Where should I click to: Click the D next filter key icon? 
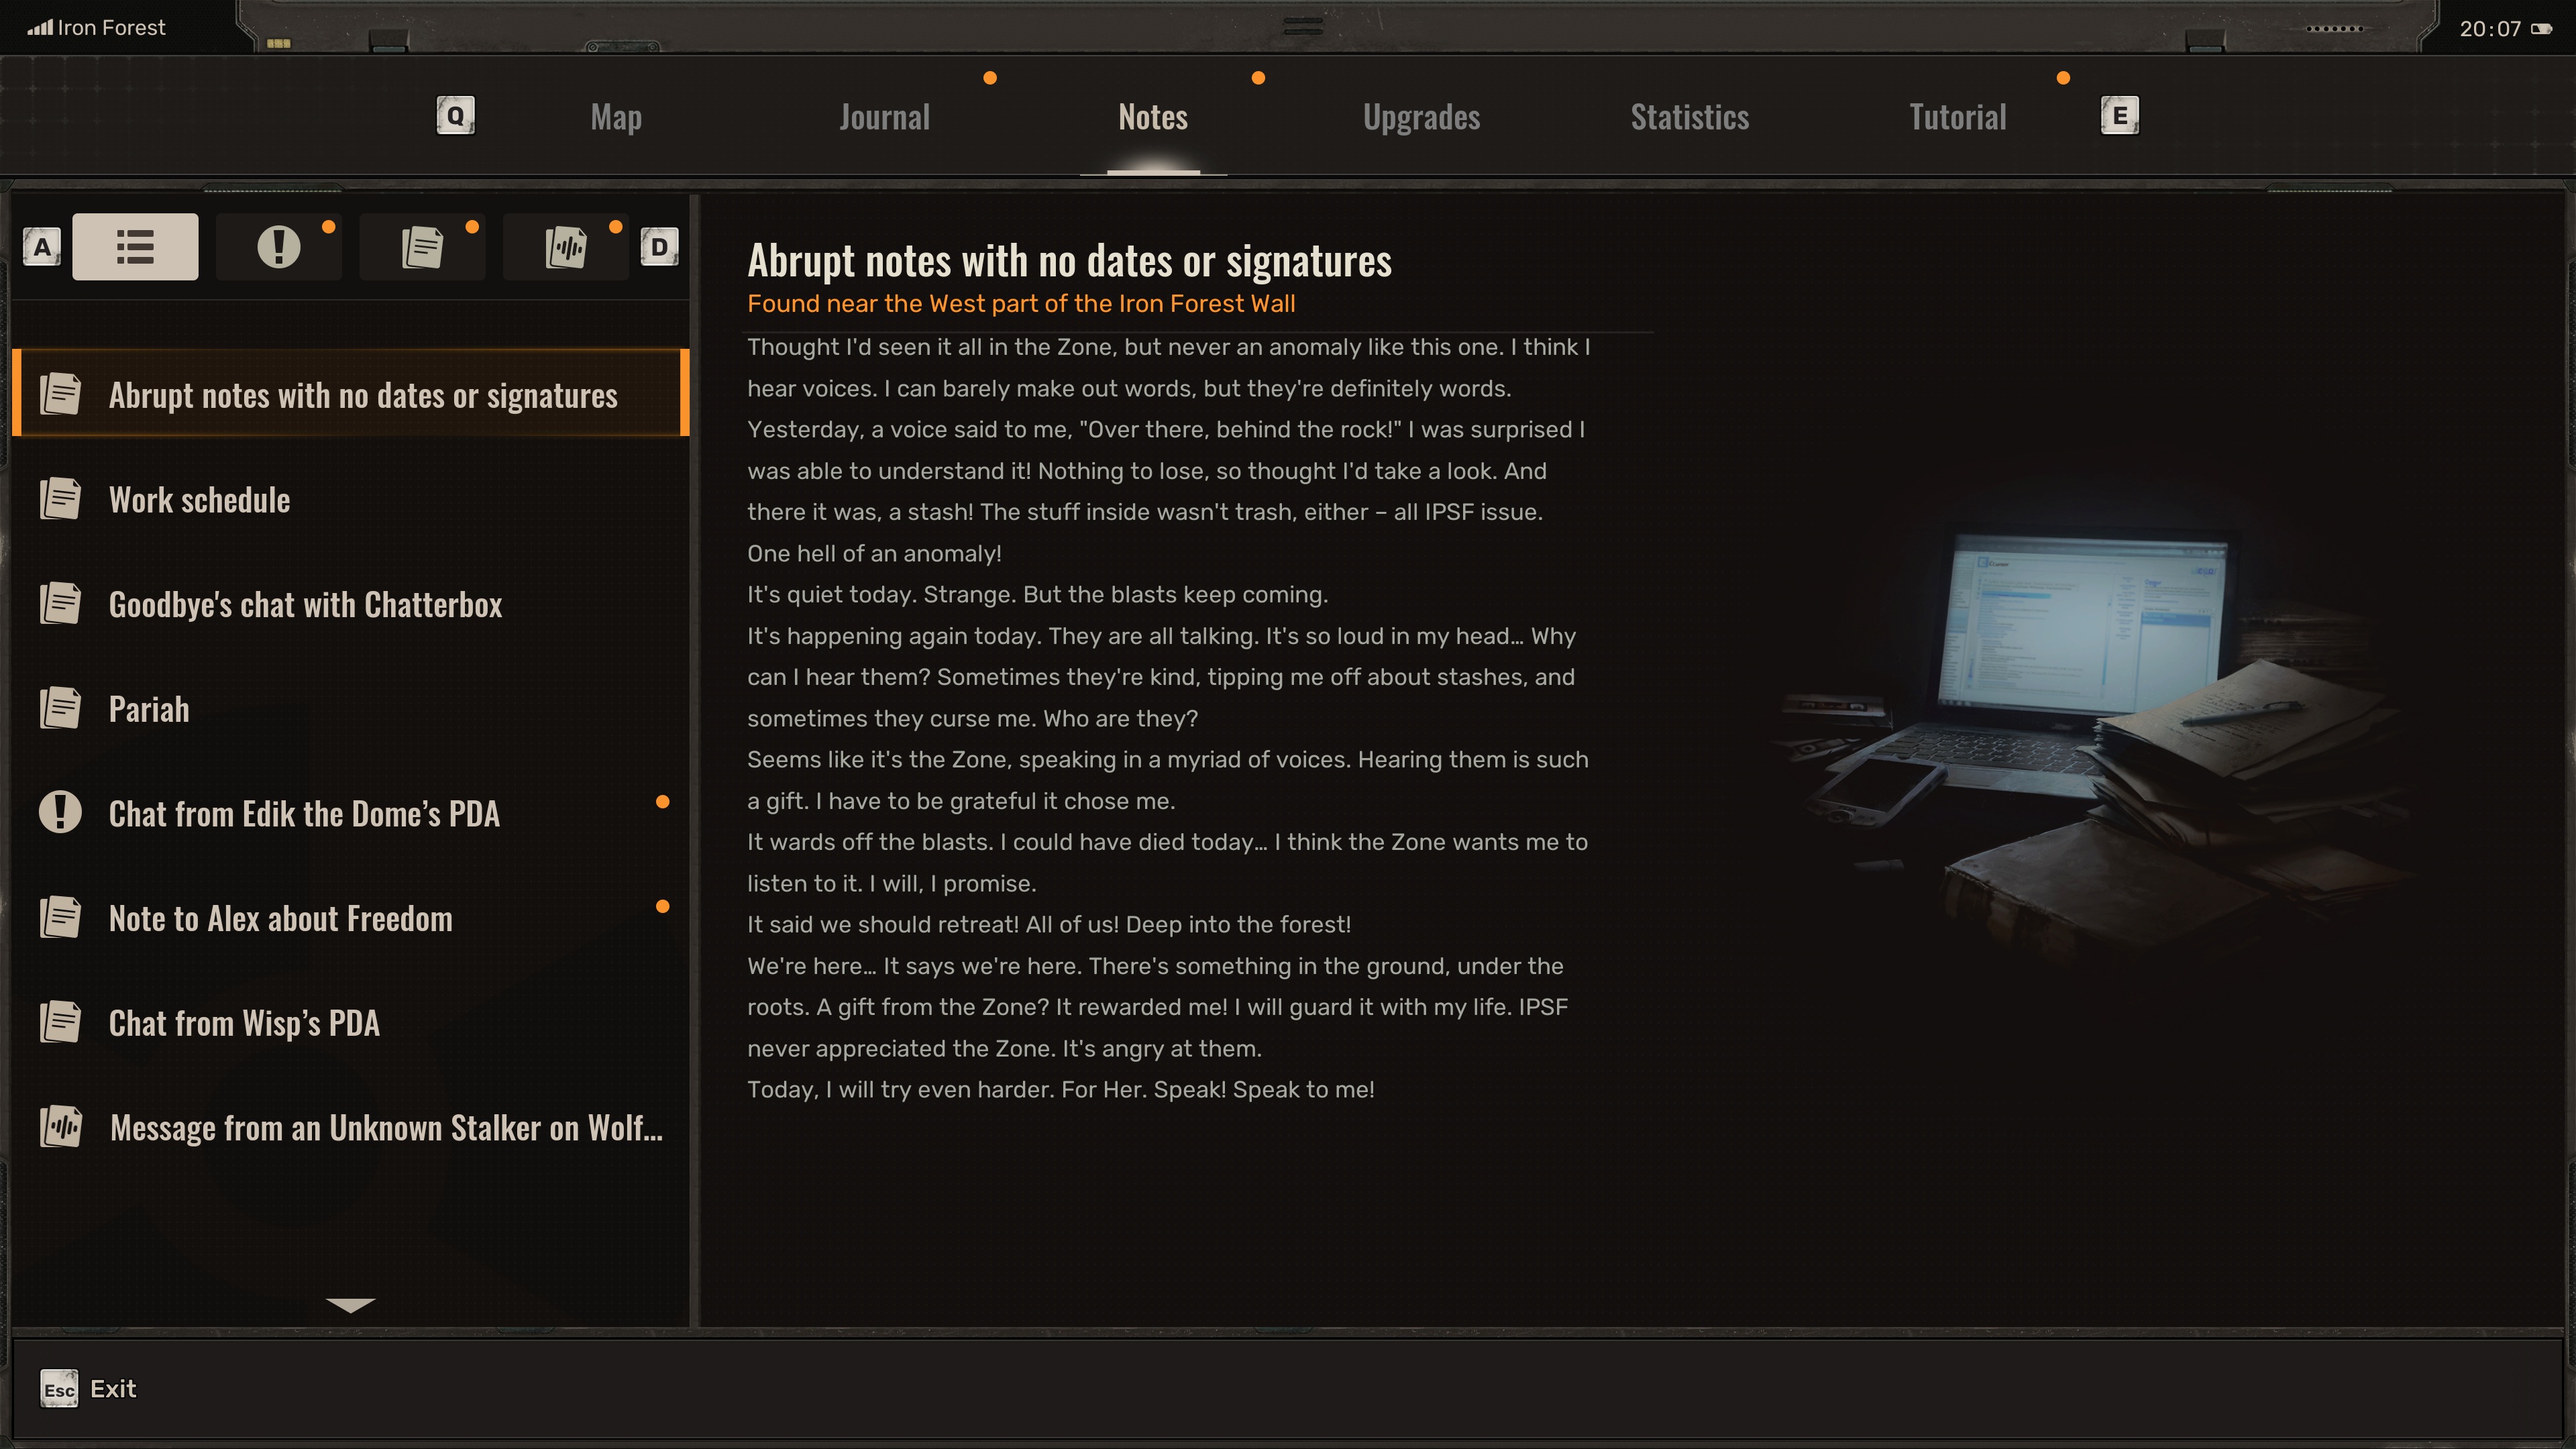[x=659, y=246]
